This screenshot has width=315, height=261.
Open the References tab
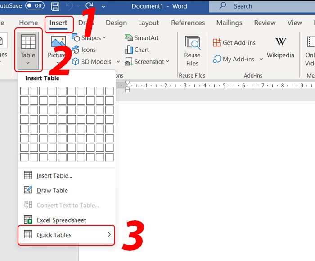(x=188, y=23)
